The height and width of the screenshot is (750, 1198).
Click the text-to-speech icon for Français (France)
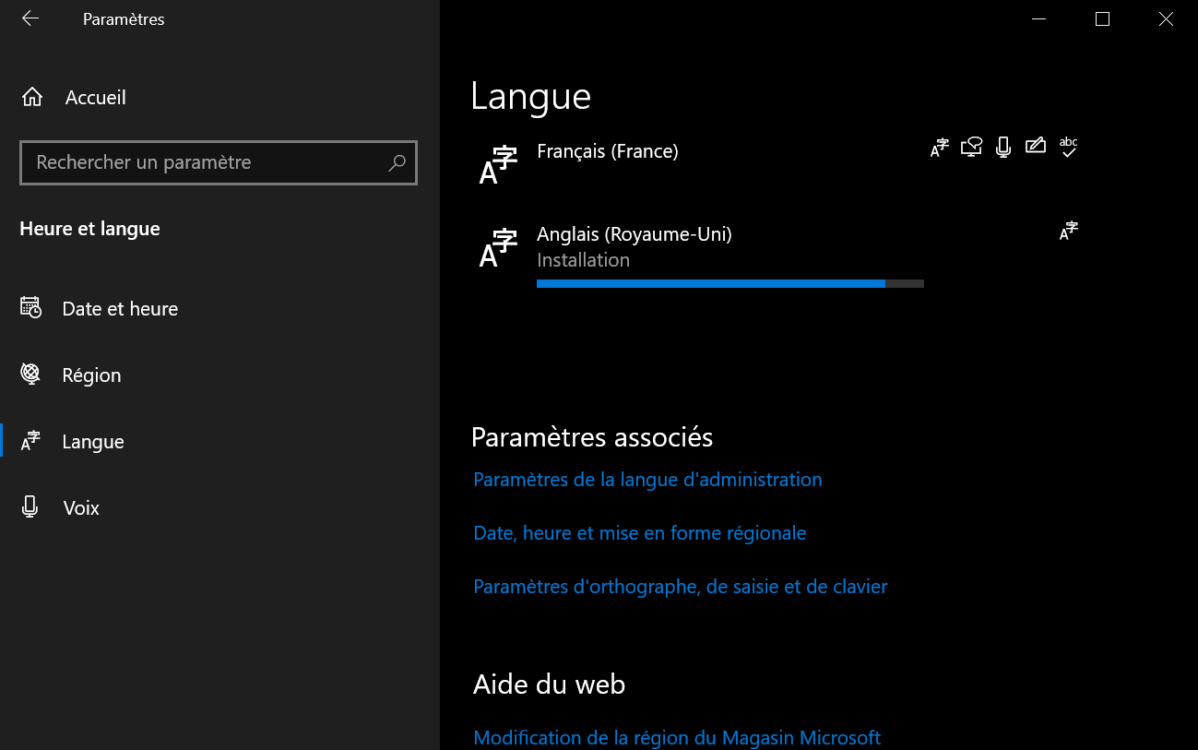pos(971,147)
